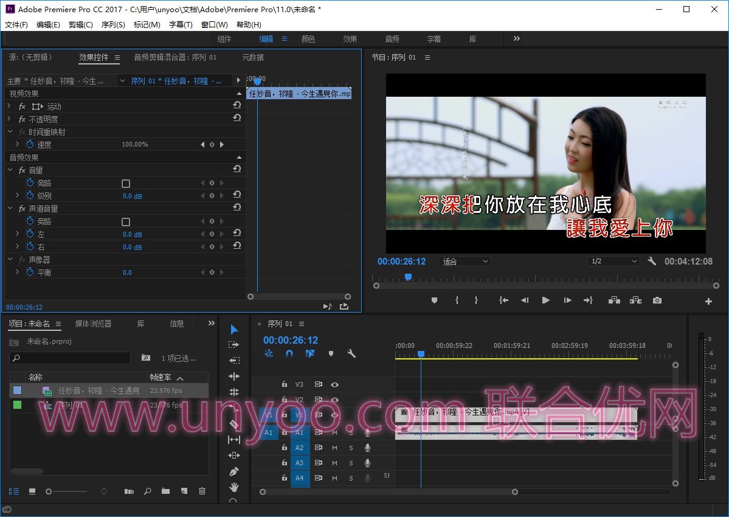The height and width of the screenshot is (517, 729).
Task: Toggle level stopwatch animation
Action: tap(30, 196)
